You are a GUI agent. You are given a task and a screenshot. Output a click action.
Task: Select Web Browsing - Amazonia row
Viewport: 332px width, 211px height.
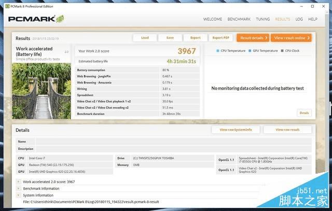coord(137,82)
